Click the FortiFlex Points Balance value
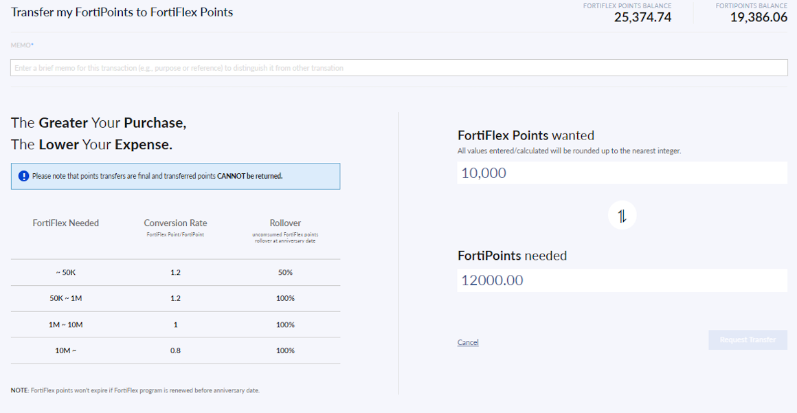The width and height of the screenshot is (797, 413). click(x=642, y=17)
